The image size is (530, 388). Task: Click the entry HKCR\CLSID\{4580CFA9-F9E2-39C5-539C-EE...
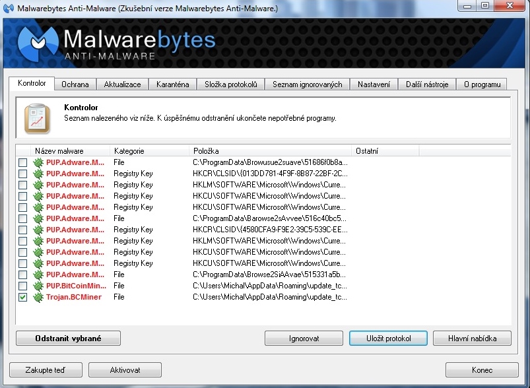(270, 230)
